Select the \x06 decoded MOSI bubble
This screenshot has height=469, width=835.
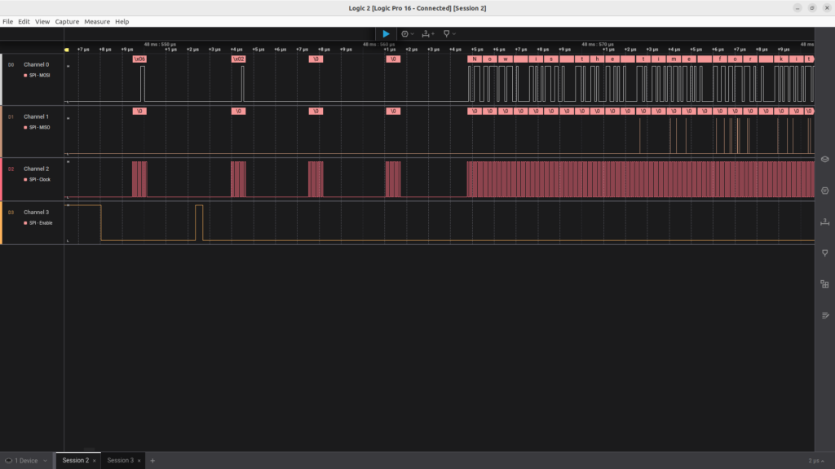[x=139, y=59]
